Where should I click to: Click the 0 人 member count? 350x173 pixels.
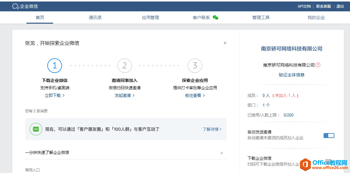point(266,95)
